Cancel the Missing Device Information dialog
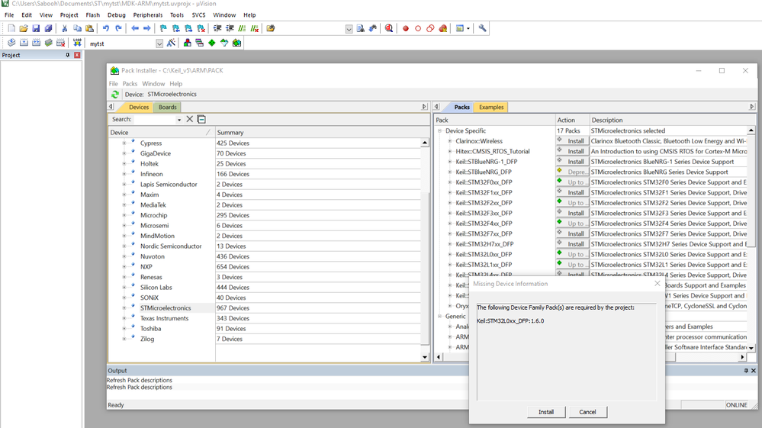Viewport: 762px width, 428px height. 587,412
